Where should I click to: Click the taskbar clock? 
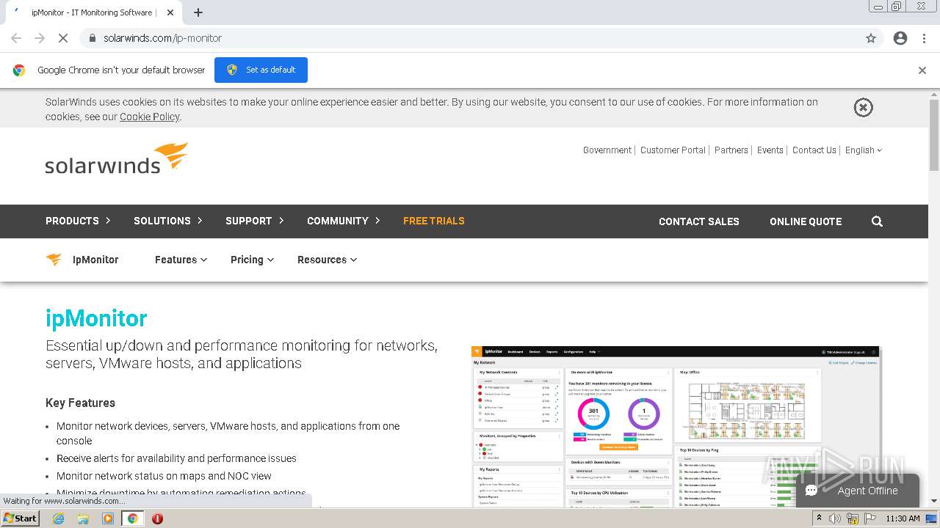tap(903, 518)
